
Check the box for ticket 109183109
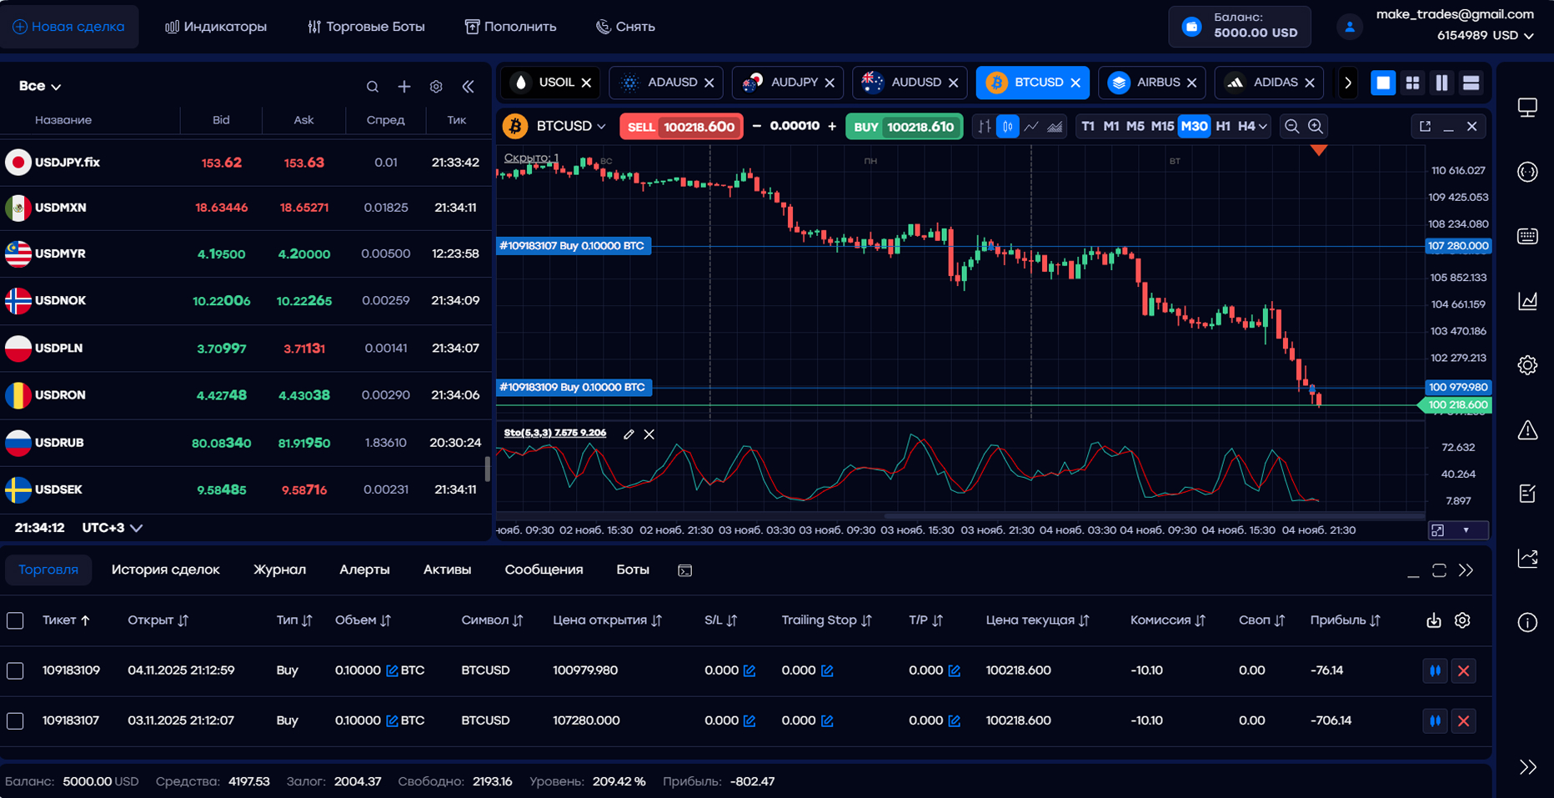15,671
